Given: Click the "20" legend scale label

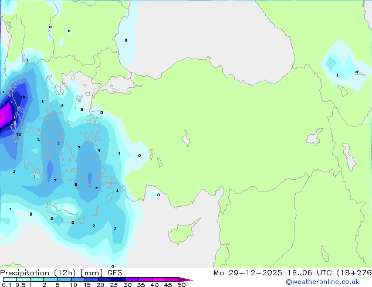Looking at the screenshot, I should click(100, 285).
